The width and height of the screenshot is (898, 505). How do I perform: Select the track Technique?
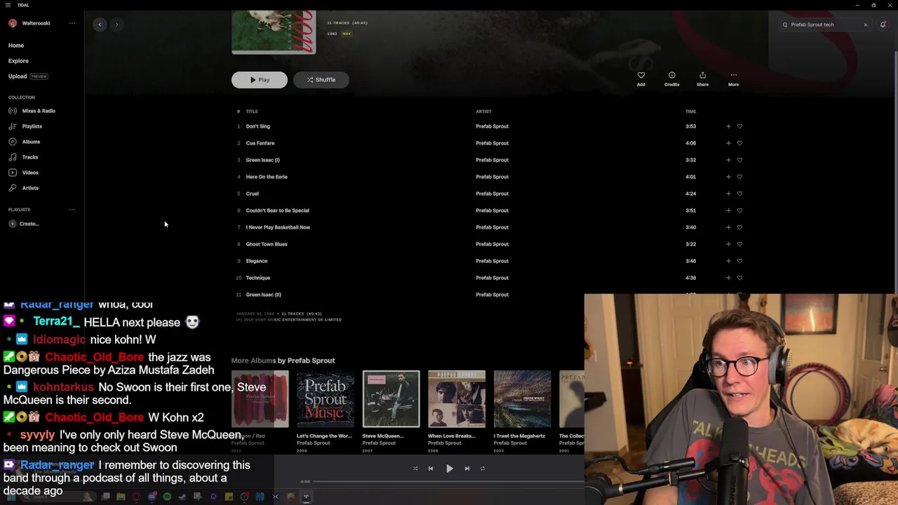257,278
